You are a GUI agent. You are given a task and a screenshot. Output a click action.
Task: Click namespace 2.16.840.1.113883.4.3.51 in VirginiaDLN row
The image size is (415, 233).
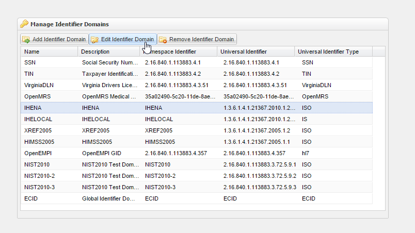click(x=177, y=86)
